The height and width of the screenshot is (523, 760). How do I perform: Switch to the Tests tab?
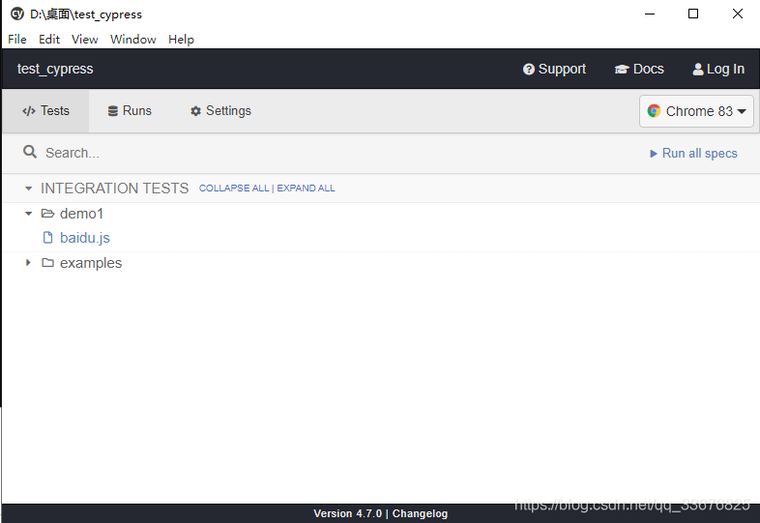(45, 111)
